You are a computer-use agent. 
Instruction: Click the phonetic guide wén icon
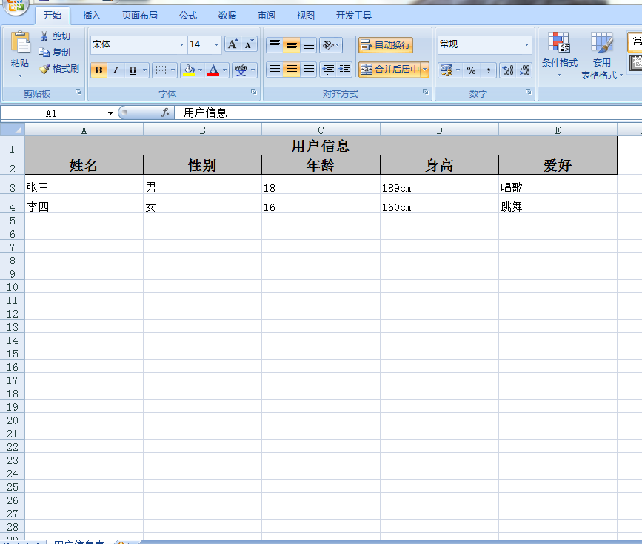coord(241,70)
